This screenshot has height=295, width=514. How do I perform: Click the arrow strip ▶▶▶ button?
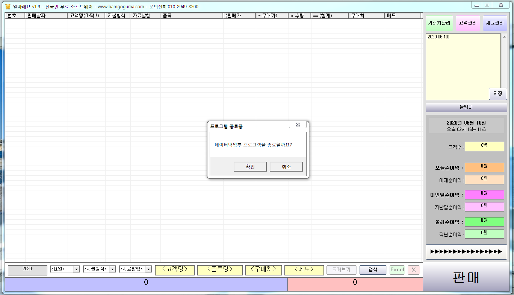pyautogui.click(x=466, y=252)
